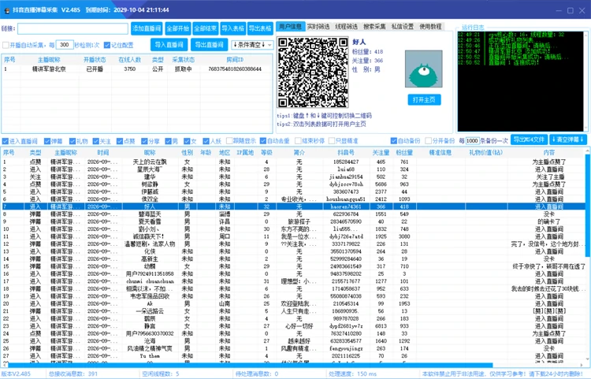The width and height of the screenshot is (591, 379).
Task: Toggle 自动去重 checkbox
Action: point(263,141)
